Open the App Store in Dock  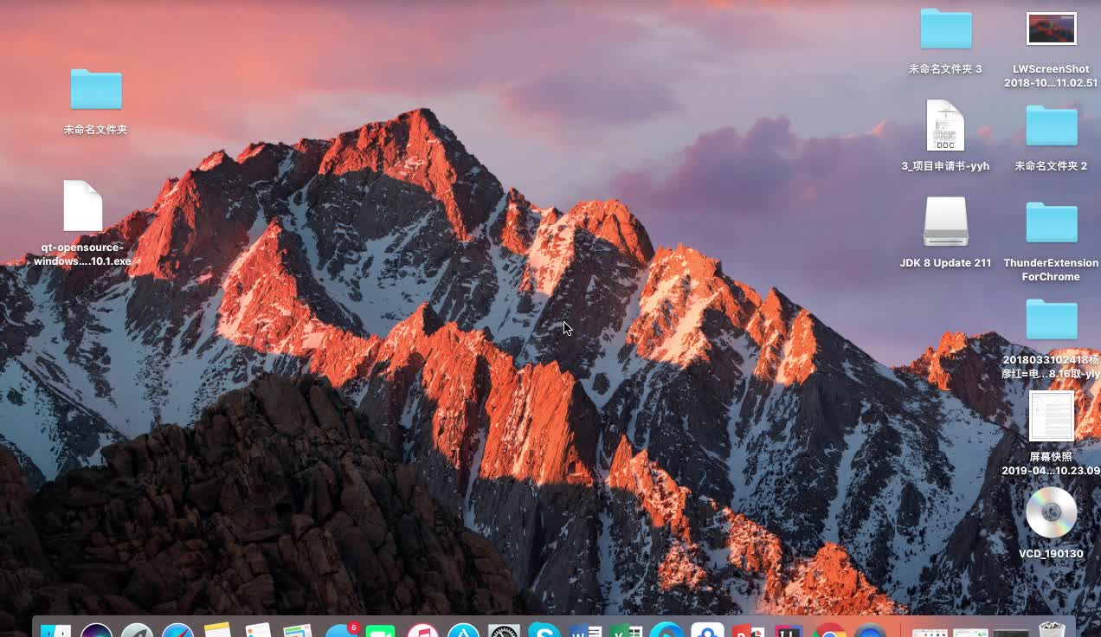pos(463,631)
